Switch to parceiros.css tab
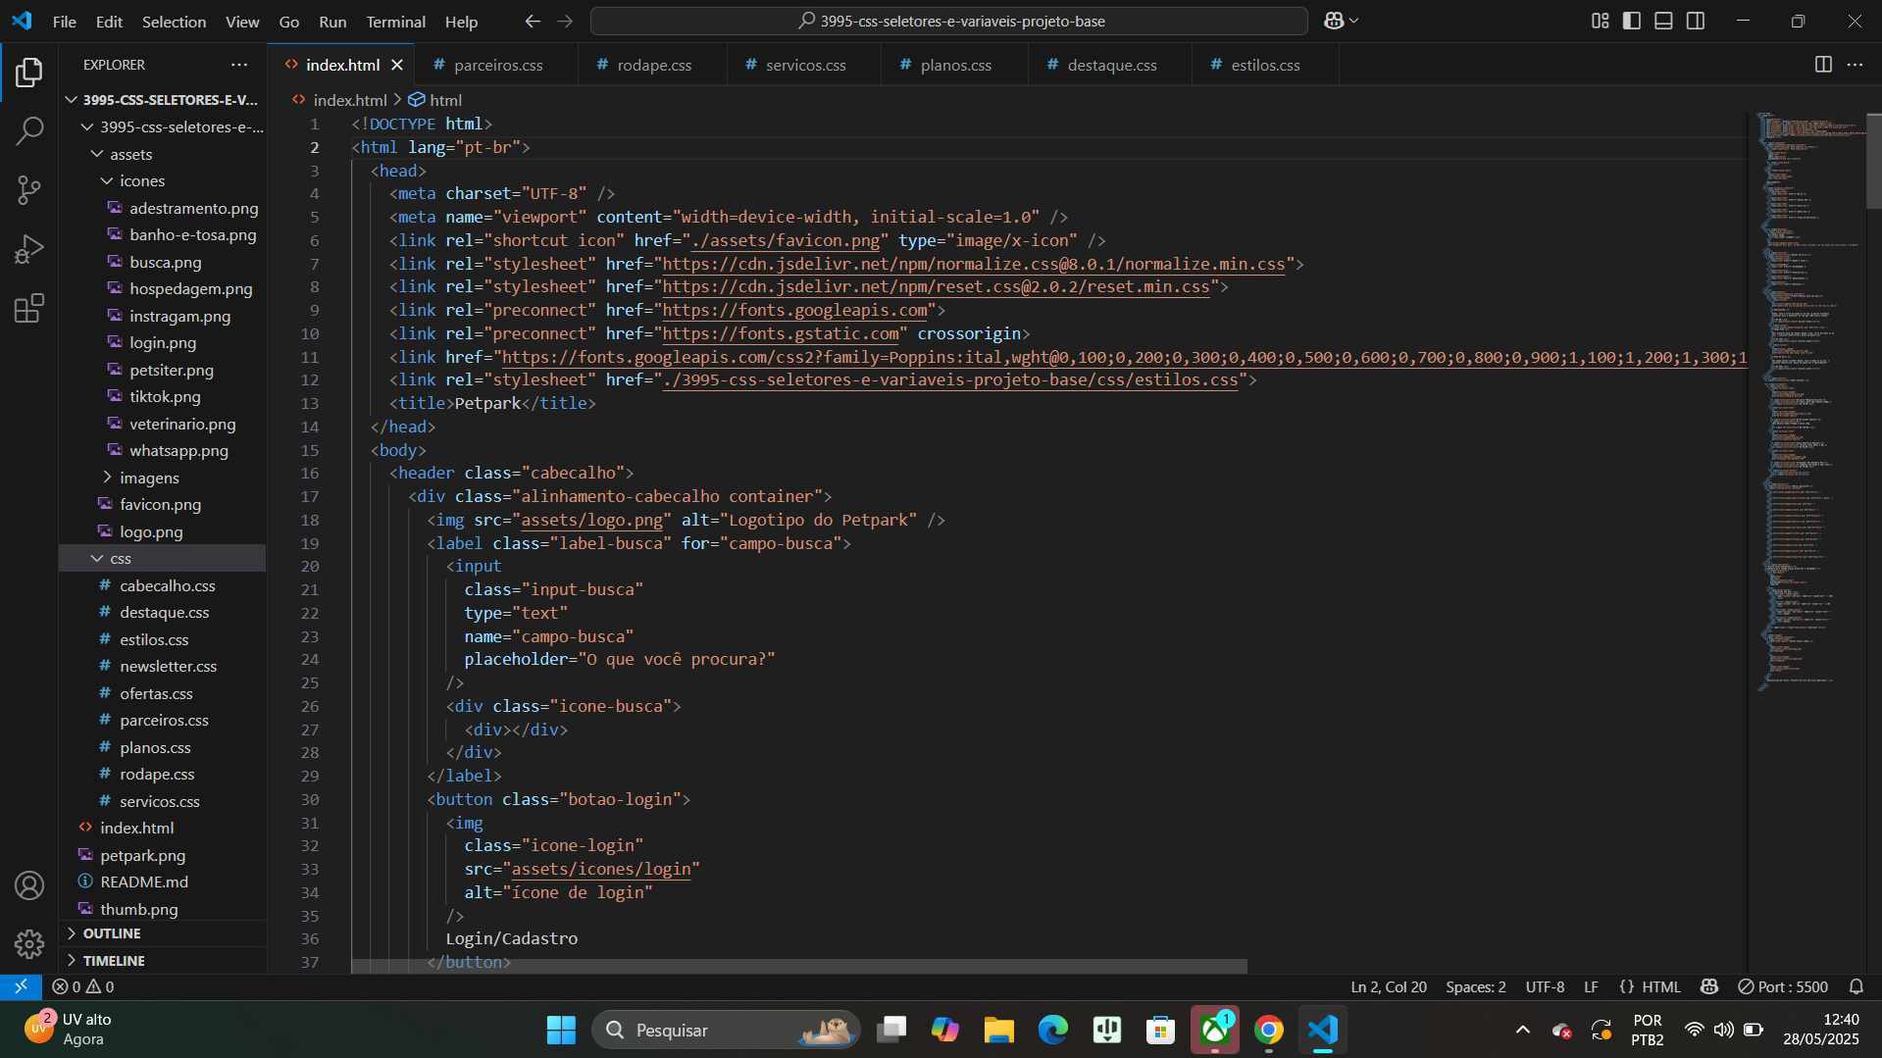 tap(495, 65)
